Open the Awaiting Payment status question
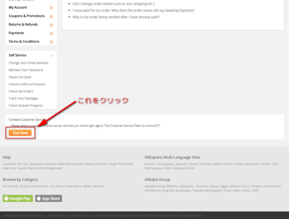Image resolution: width=289 pixels, height=219 pixels. coord(133,10)
